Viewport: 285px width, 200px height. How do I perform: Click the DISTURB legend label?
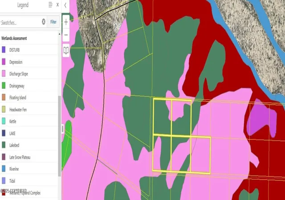15,50
